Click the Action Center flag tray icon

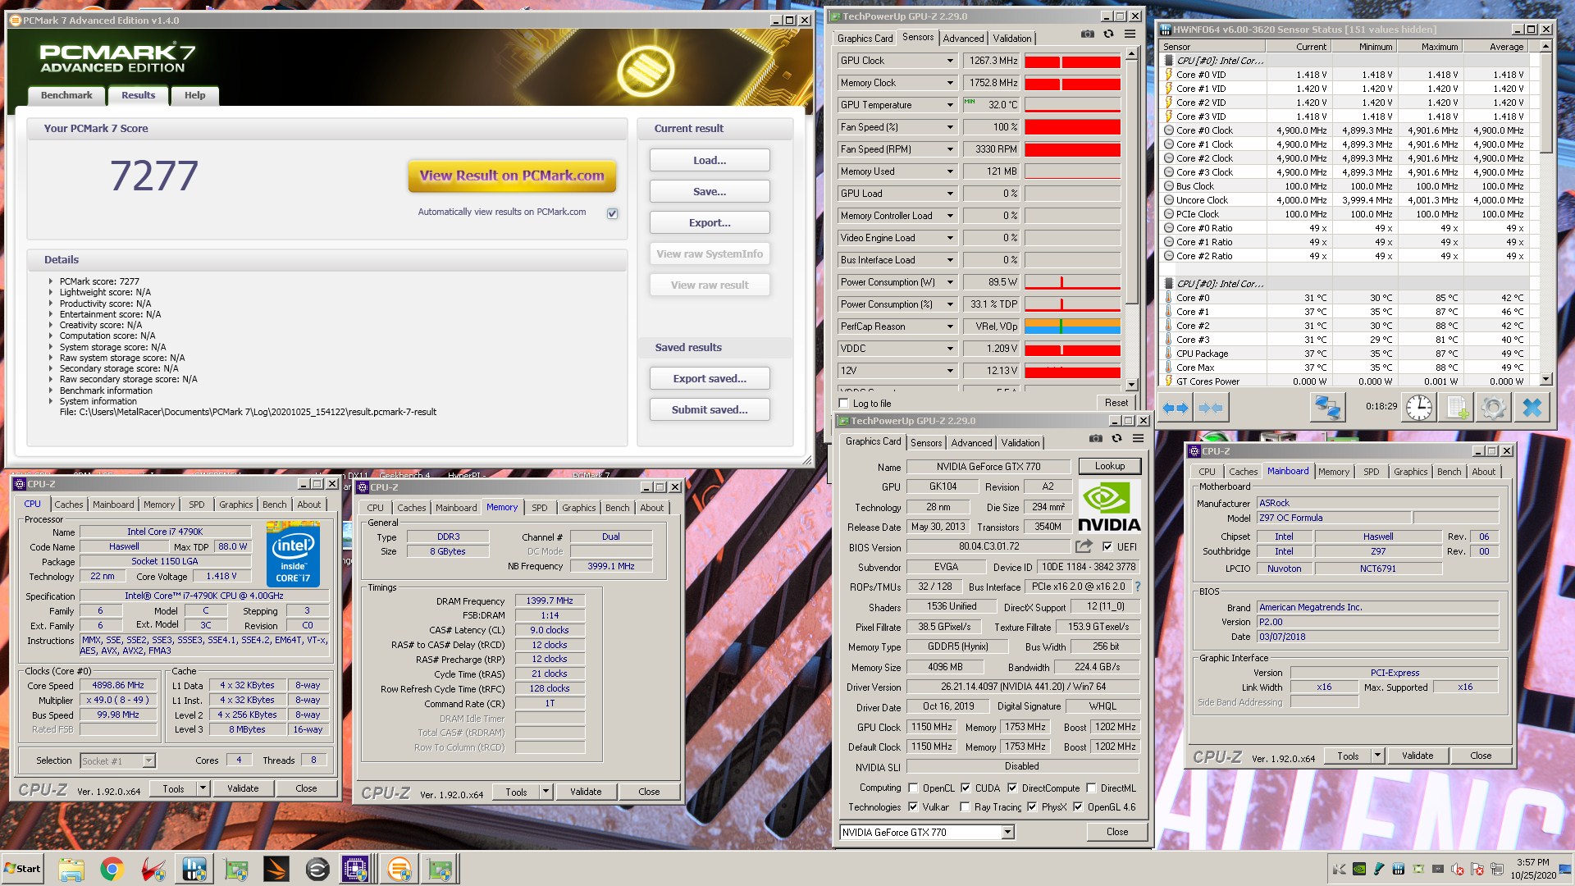tap(1477, 869)
